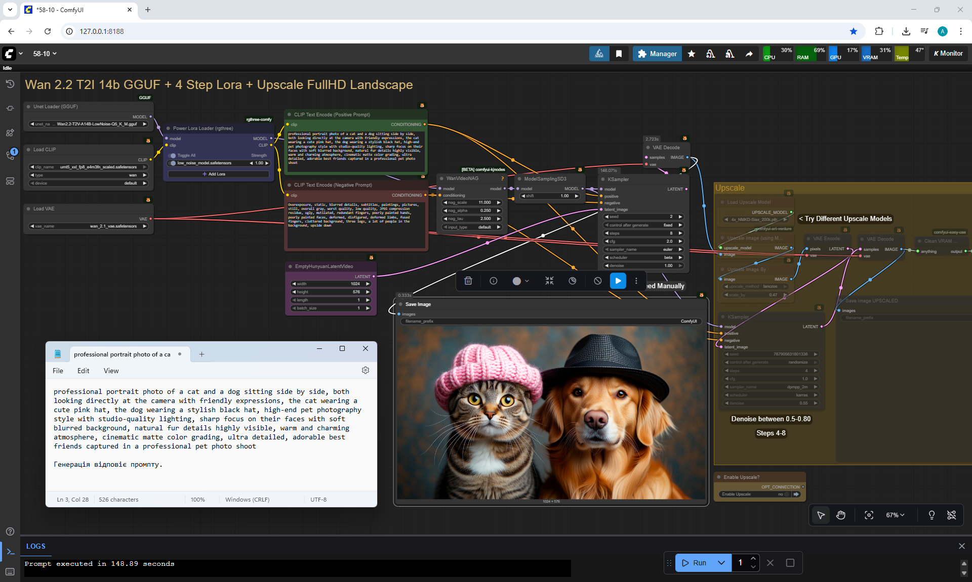Open the View menu in Notepad
The image size is (972, 582).
[111, 371]
